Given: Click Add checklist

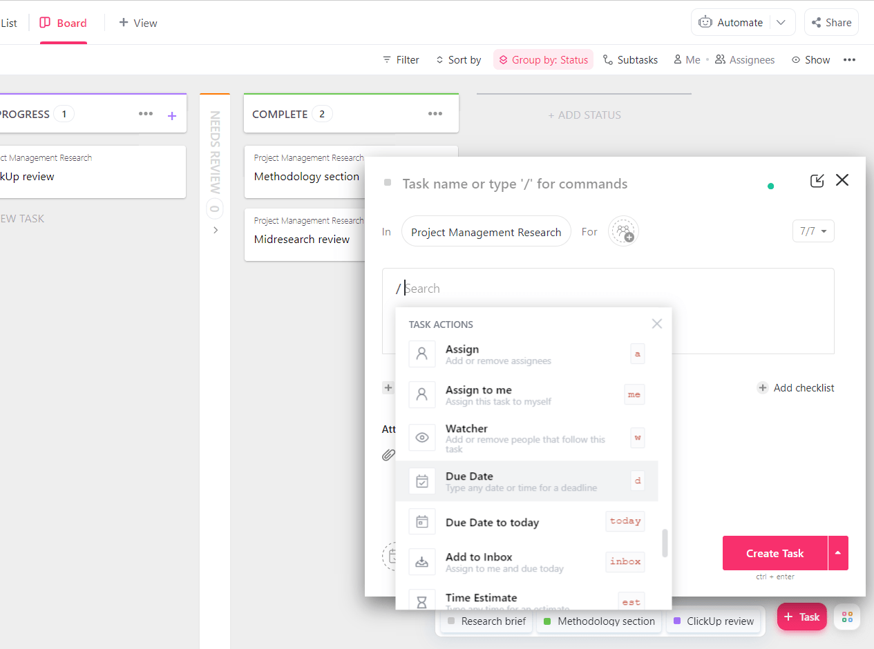Looking at the screenshot, I should coord(796,388).
